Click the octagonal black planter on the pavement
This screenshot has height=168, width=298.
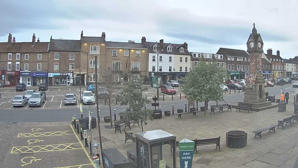point(236,139)
